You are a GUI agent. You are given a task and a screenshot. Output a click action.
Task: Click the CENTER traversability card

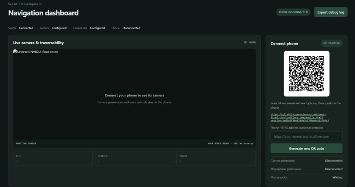coord(134,158)
